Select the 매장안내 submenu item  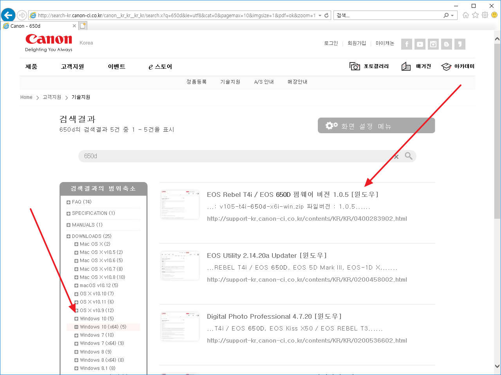pyautogui.click(x=297, y=82)
